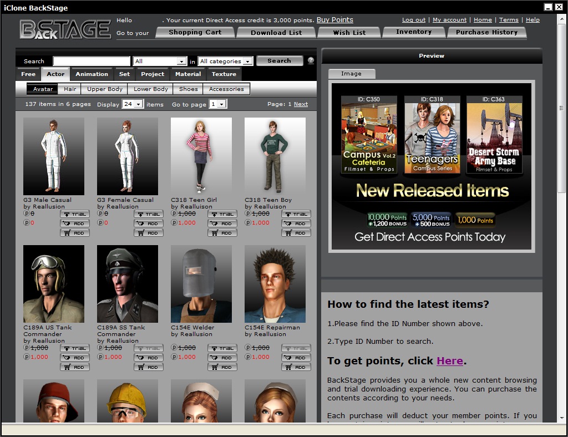Open the Go to page dropdown
This screenshot has height=437, width=568.
(x=218, y=104)
